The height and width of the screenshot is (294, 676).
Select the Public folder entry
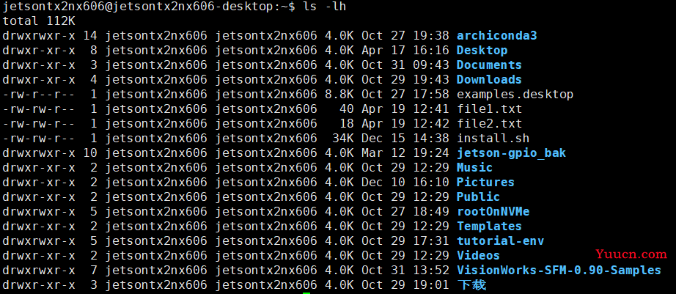478,196
